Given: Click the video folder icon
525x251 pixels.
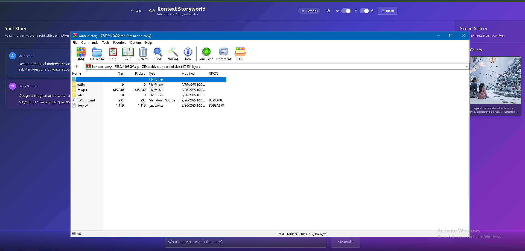Looking at the screenshot, I should click(x=74, y=95).
